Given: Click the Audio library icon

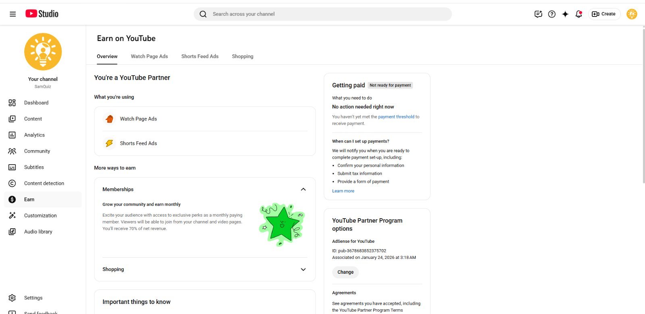Looking at the screenshot, I should [x=12, y=231].
